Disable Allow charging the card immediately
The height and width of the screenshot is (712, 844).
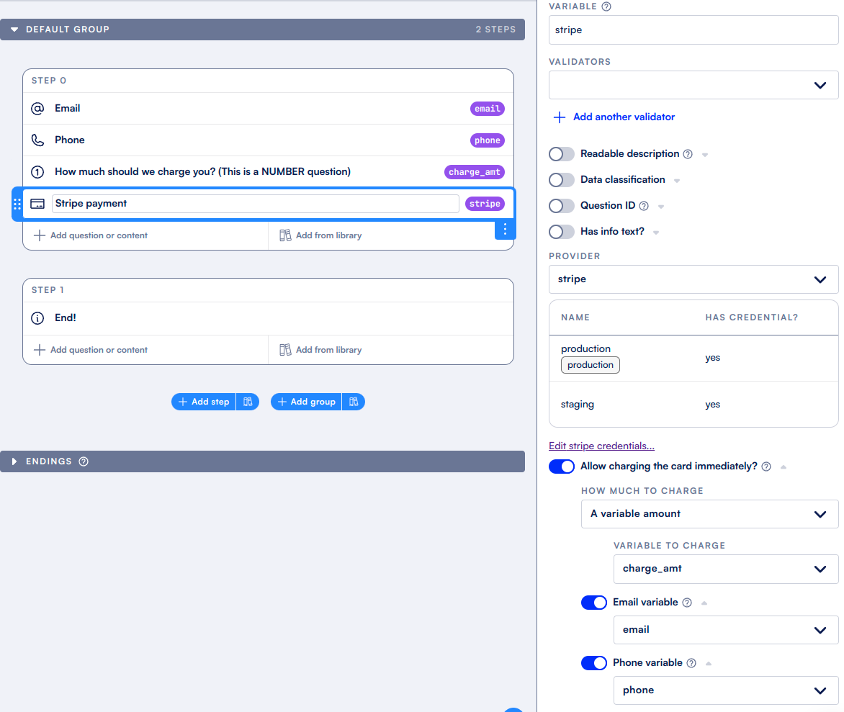coord(562,467)
